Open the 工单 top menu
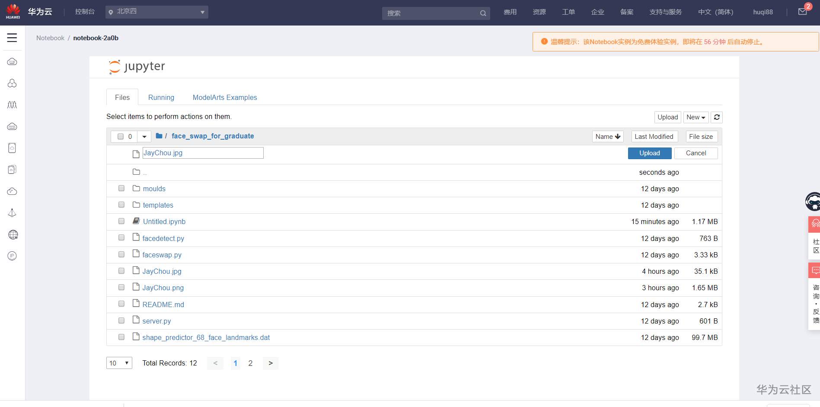 click(x=568, y=12)
